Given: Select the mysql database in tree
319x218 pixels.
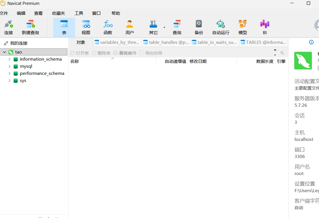Looking at the screenshot, I should (x=26, y=66).
